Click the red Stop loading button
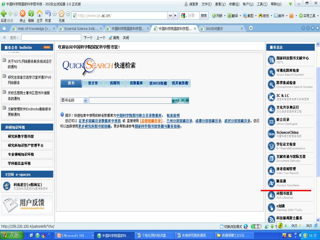The image size is (320, 240). (22, 14)
